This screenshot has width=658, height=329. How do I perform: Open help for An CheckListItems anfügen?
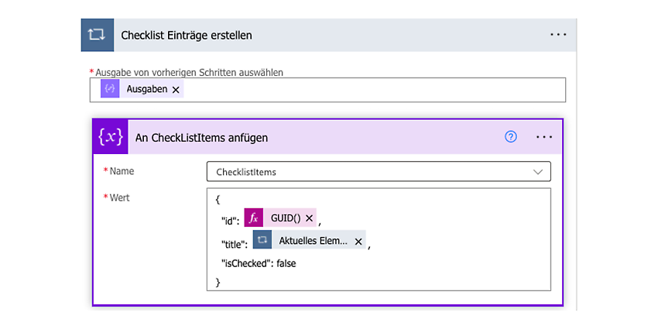pyautogui.click(x=511, y=137)
